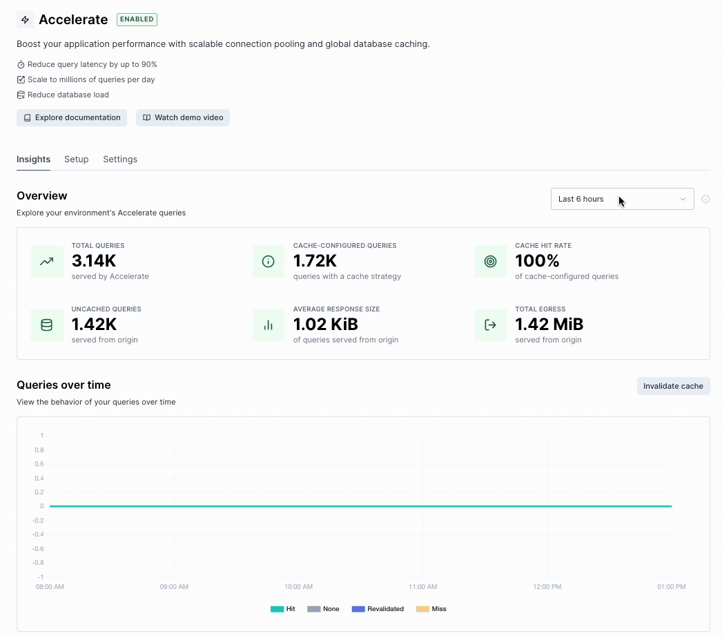Click the Cache Hit Rate target icon
This screenshot has width=722, height=638.
tap(490, 262)
